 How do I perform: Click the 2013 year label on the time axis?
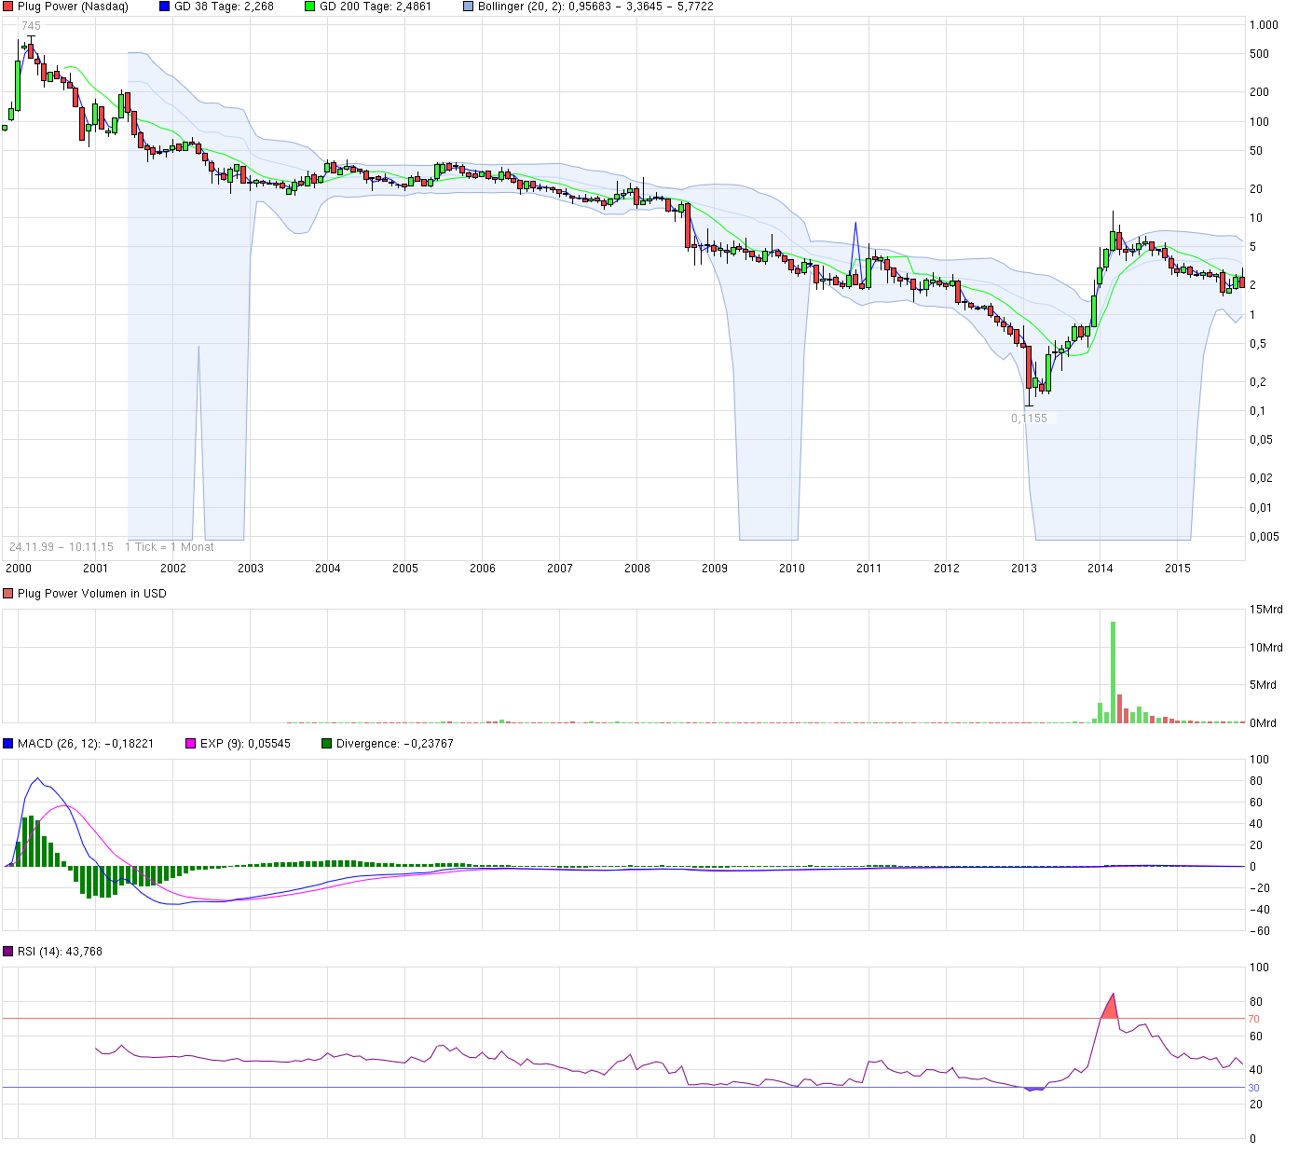pyautogui.click(x=1024, y=569)
